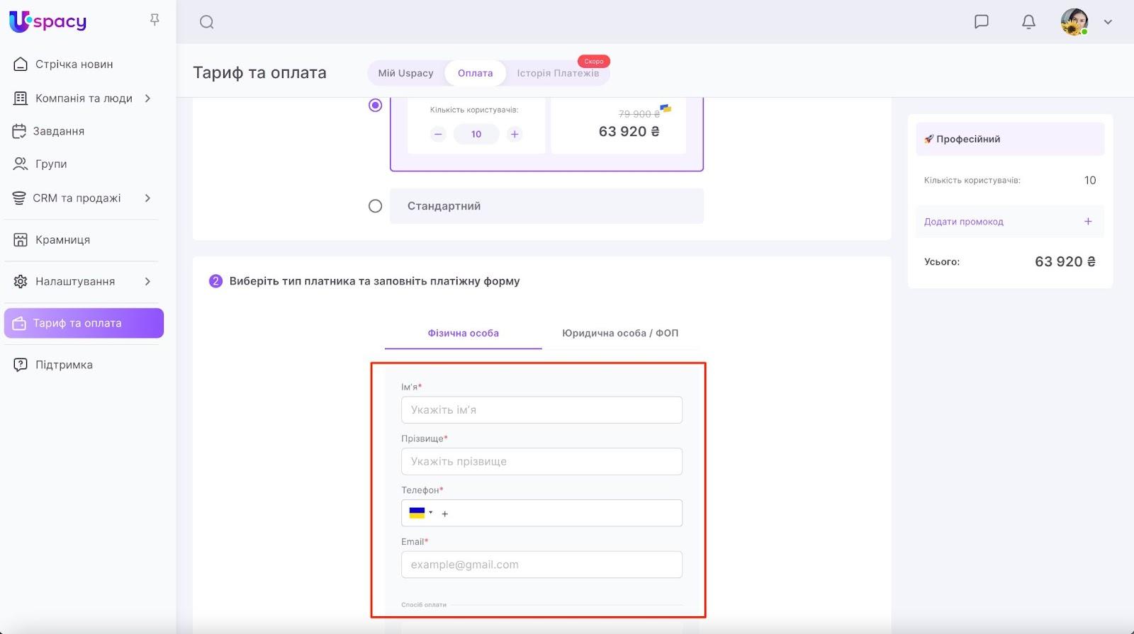Viewport: 1134px width, 634px height.
Task: Switch to the Мій Uspacy tab
Action: click(405, 73)
